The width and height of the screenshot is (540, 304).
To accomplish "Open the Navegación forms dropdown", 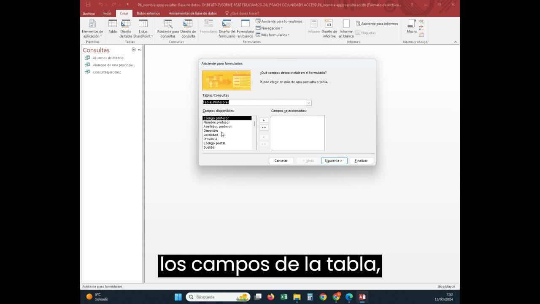I will point(269,28).
